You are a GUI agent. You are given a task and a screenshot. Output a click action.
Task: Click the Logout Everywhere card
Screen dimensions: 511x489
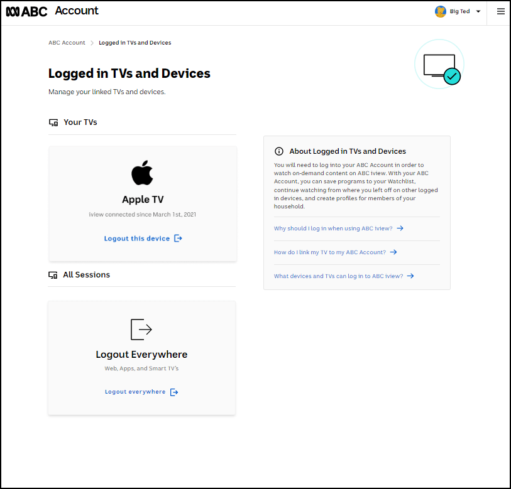[141, 358]
